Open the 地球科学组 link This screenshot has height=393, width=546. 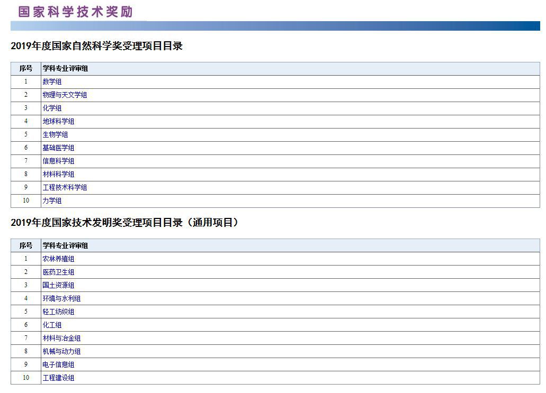point(58,122)
